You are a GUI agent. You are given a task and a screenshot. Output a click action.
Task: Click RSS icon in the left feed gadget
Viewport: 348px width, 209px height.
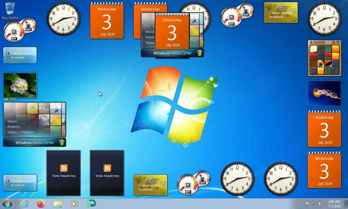(x=64, y=168)
